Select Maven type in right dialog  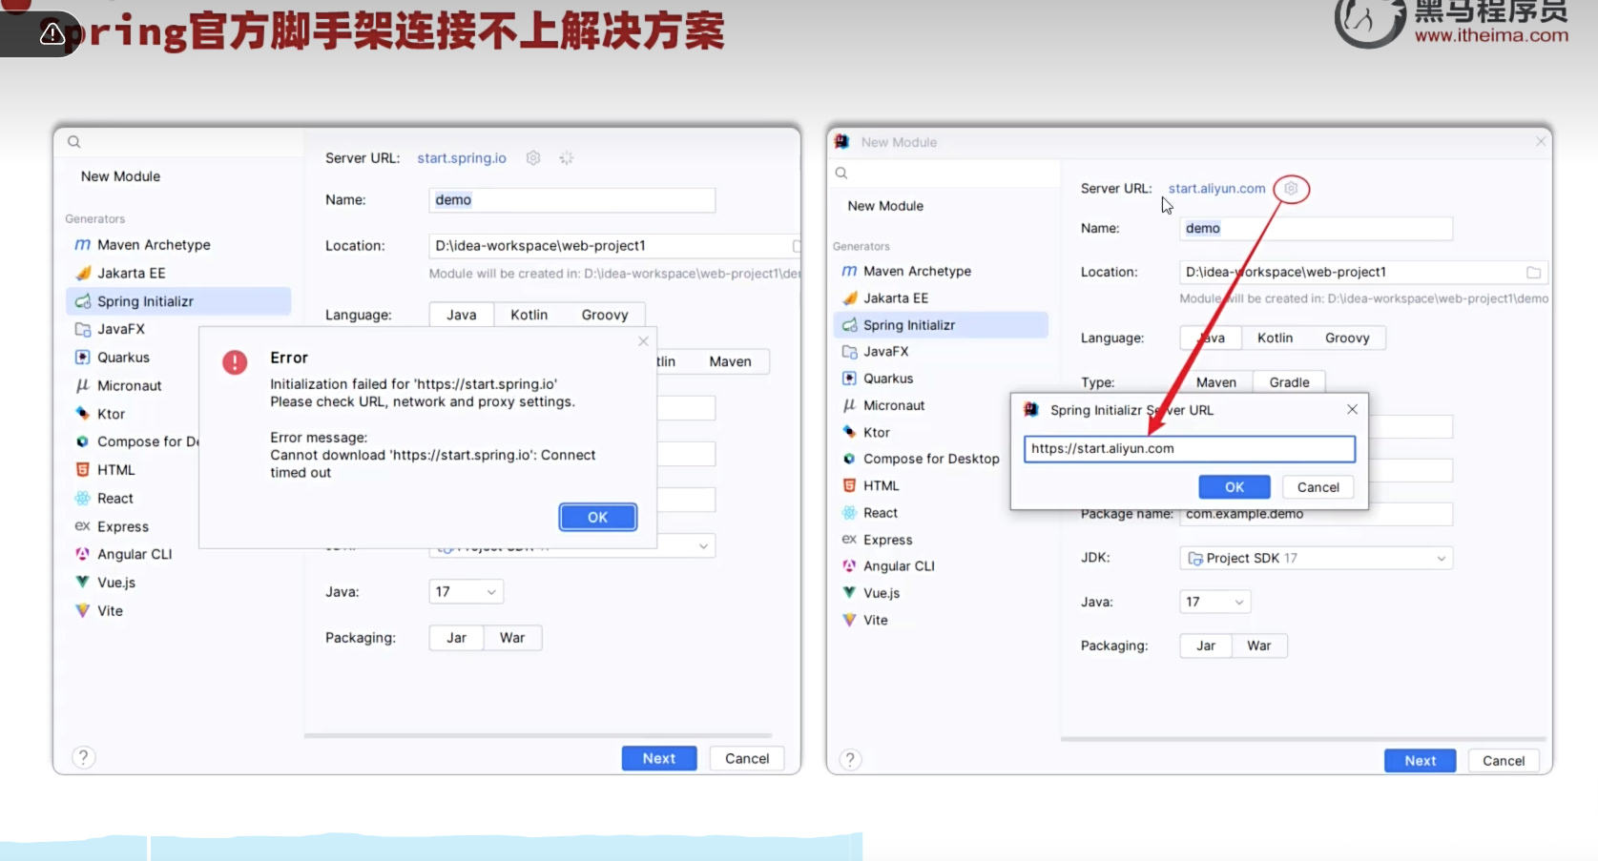point(1215,382)
